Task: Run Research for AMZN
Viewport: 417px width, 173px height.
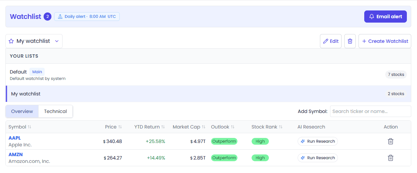Action: pyautogui.click(x=318, y=158)
